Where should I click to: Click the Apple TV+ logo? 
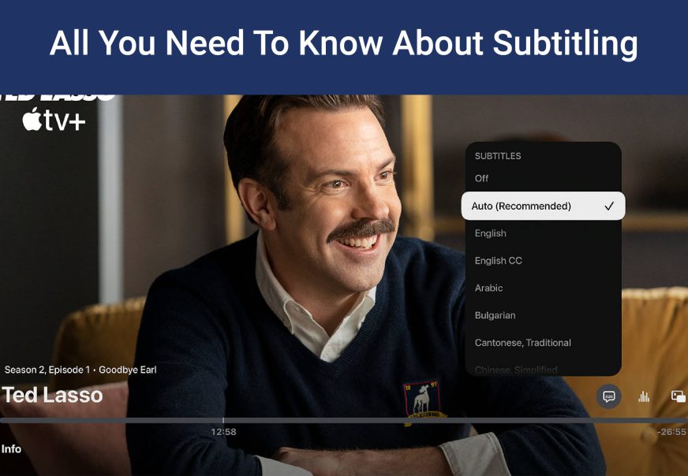tap(54, 120)
